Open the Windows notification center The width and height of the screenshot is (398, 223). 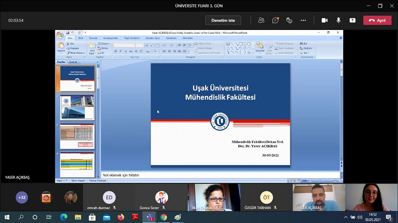click(x=389, y=217)
